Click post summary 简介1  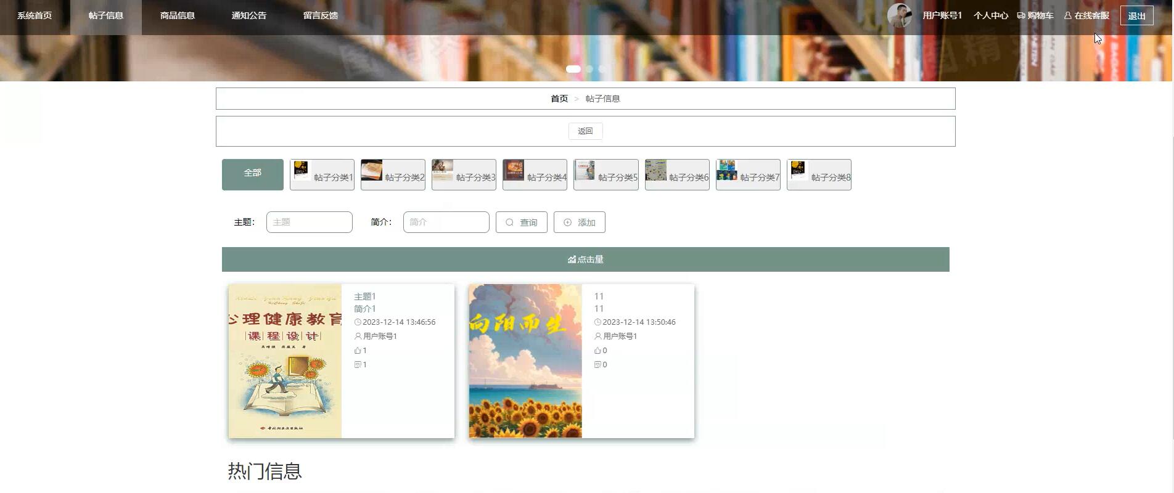point(365,309)
